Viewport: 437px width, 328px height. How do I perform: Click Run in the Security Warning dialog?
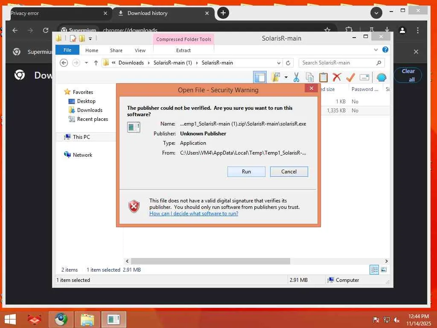246,172
